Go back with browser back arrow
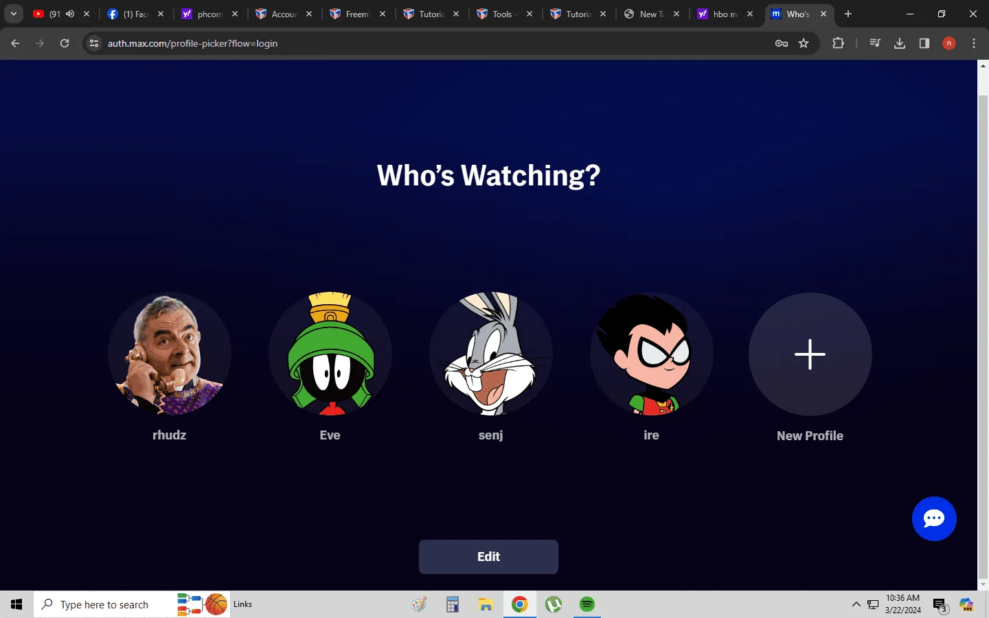Viewport: 989px width, 618px height. point(15,43)
